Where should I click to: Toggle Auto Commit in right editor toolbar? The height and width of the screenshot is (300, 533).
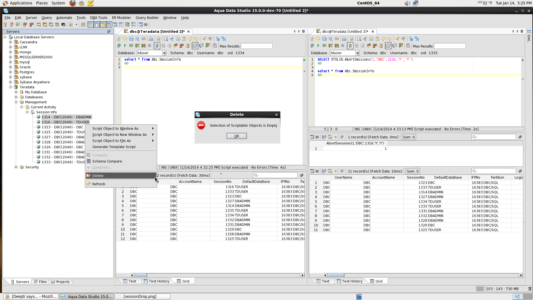coord(350,46)
